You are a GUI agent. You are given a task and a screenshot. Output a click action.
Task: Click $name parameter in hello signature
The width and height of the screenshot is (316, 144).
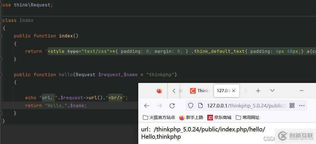(x=131, y=75)
